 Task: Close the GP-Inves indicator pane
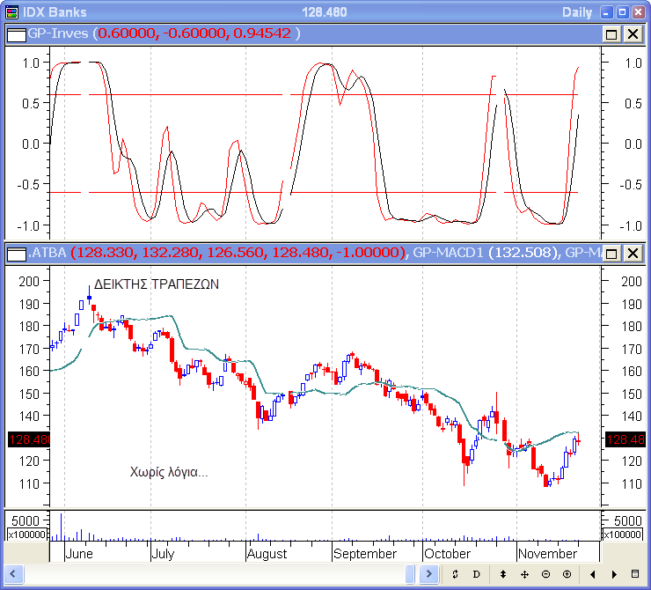pyautogui.click(x=633, y=33)
